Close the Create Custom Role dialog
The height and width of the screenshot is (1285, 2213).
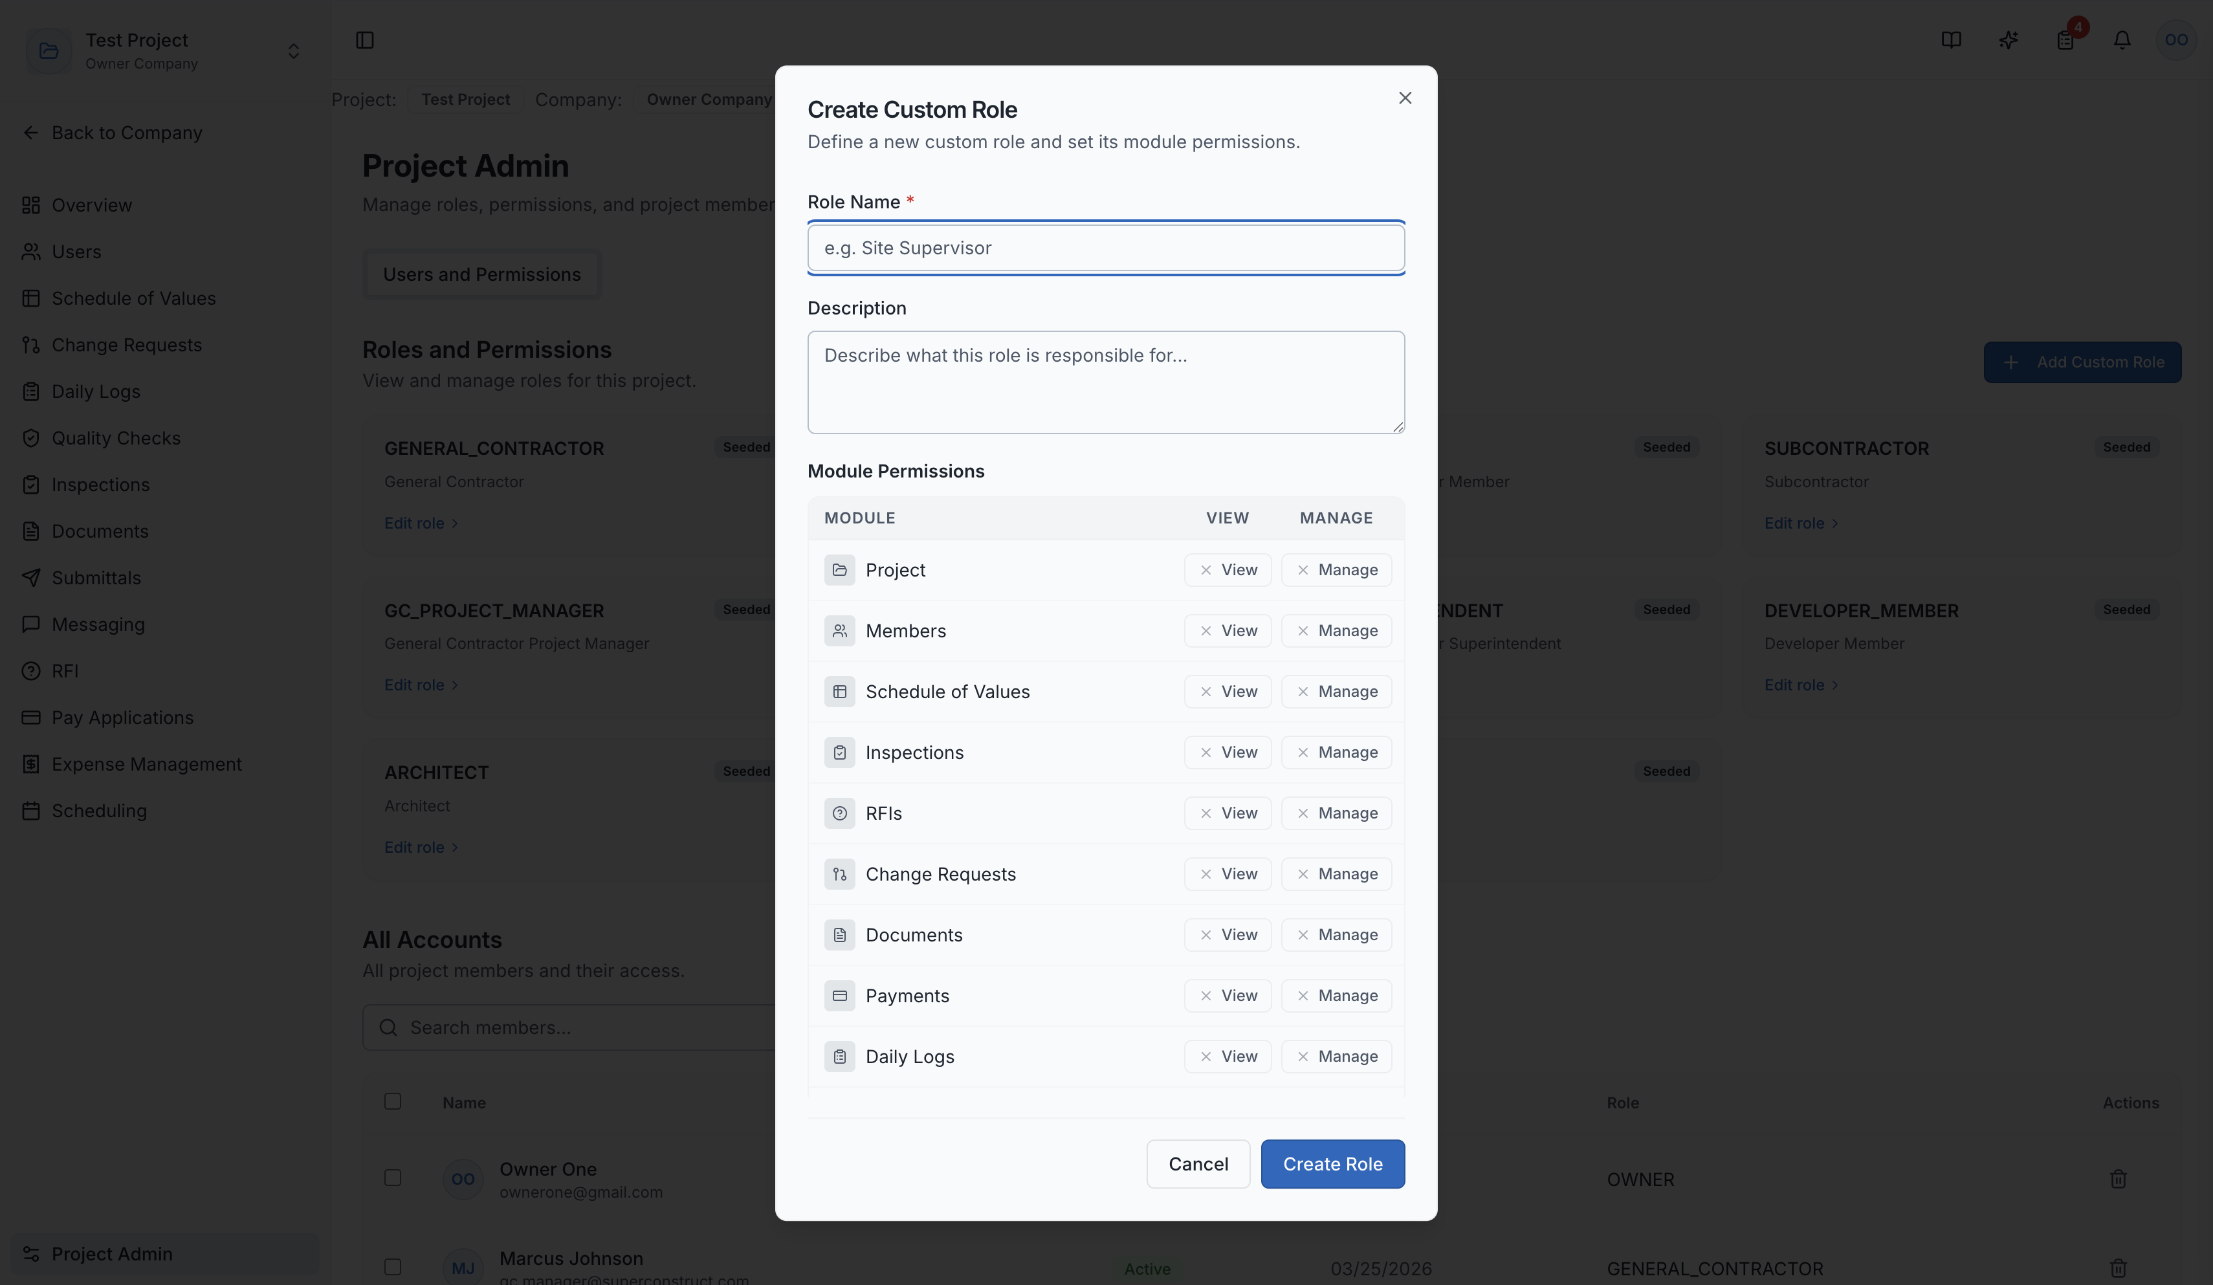point(1404,98)
